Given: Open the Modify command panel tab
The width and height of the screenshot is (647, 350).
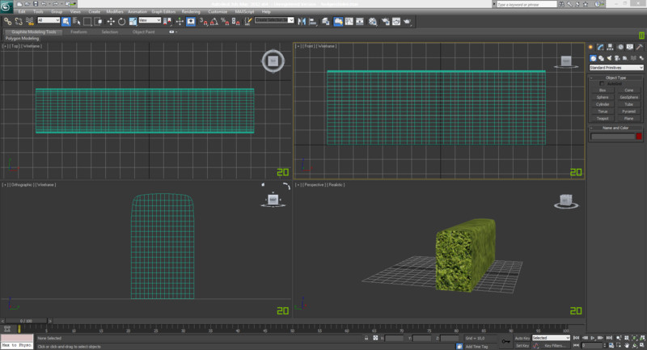Looking at the screenshot, I should 600,48.
